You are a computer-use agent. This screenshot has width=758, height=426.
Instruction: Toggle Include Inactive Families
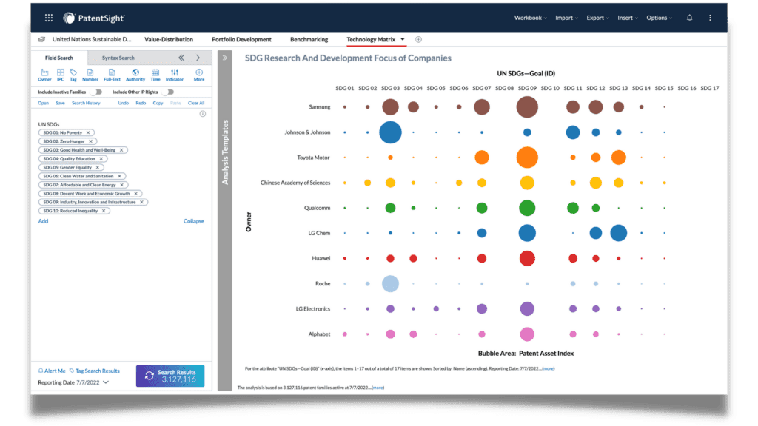click(x=96, y=92)
